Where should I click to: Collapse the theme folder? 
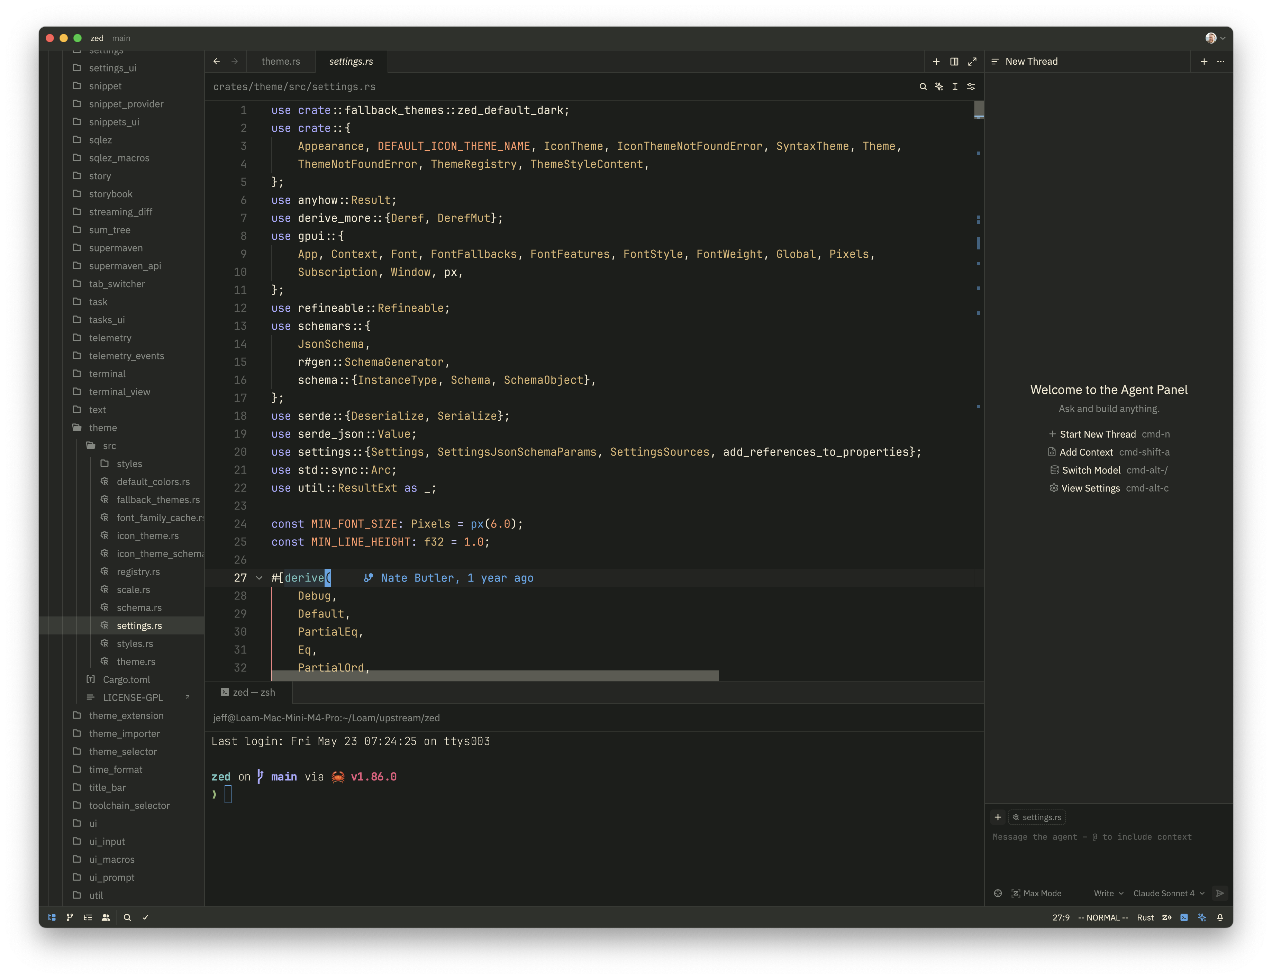tap(103, 428)
